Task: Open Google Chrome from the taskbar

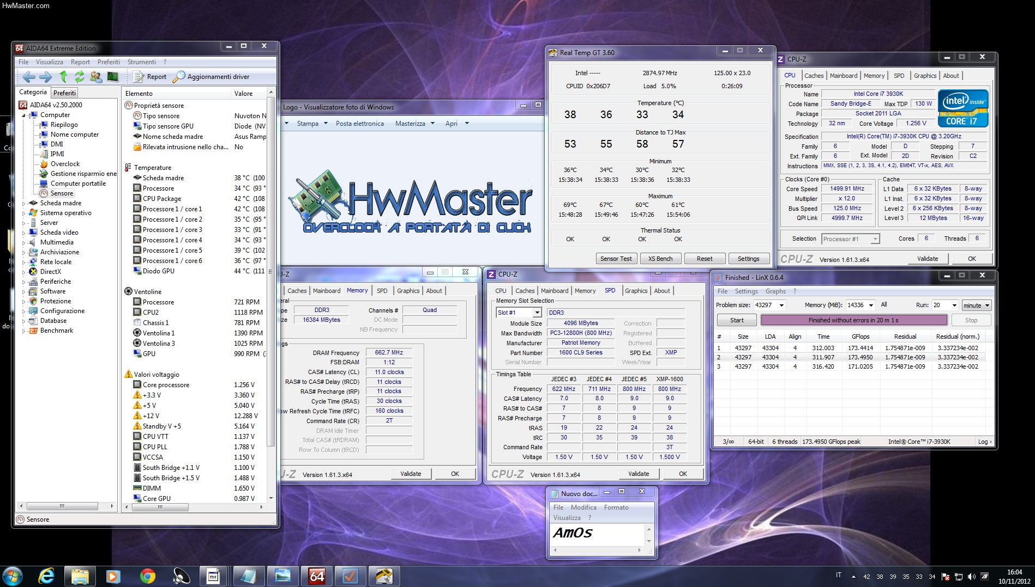Action: (x=147, y=576)
